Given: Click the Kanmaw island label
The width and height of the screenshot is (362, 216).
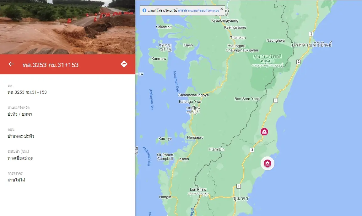Looking at the screenshot, I should click(159, 59).
